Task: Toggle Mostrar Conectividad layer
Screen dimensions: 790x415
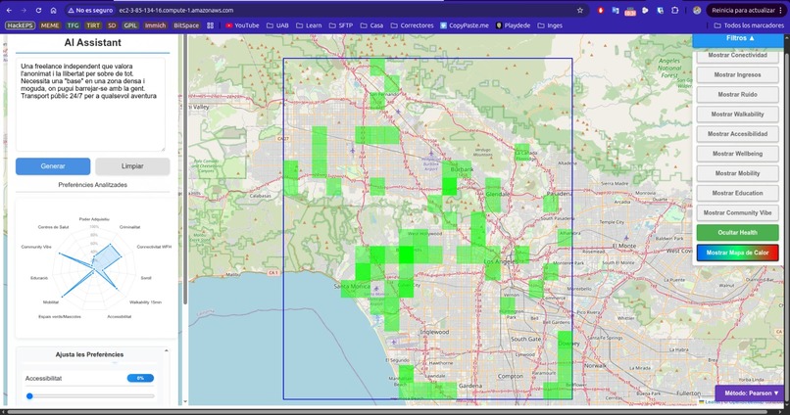Action: click(738, 56)
